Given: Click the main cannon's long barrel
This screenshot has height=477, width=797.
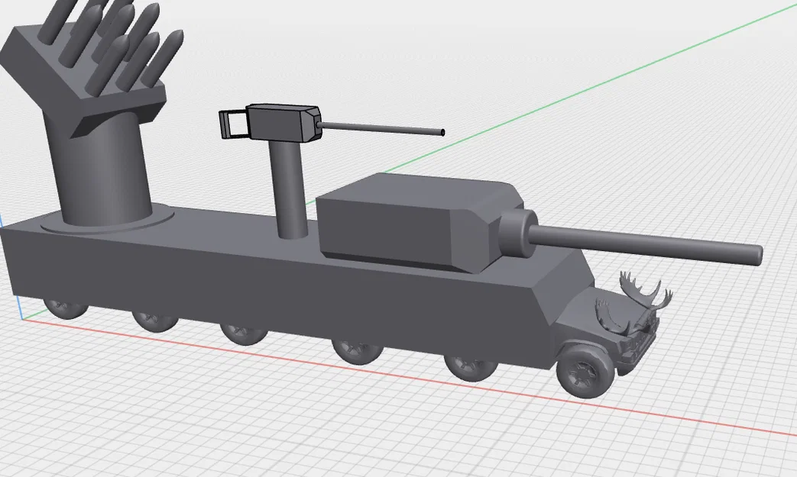Looking at the screenshot, I should coord(646,246).
